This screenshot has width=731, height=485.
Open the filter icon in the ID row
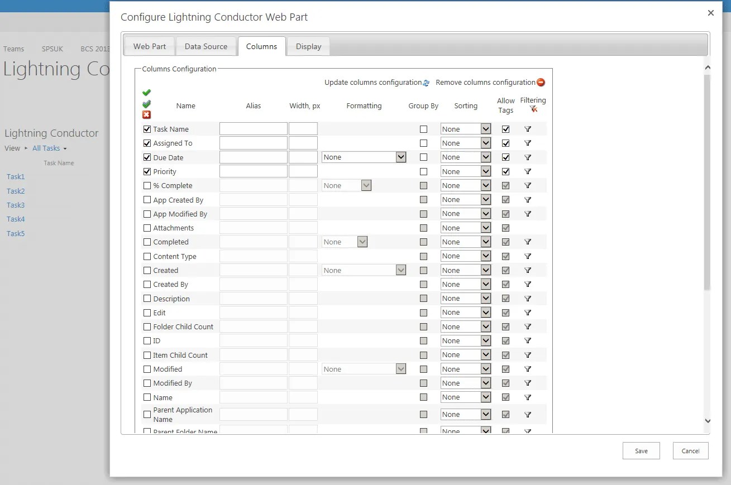(x=528, y=341)
